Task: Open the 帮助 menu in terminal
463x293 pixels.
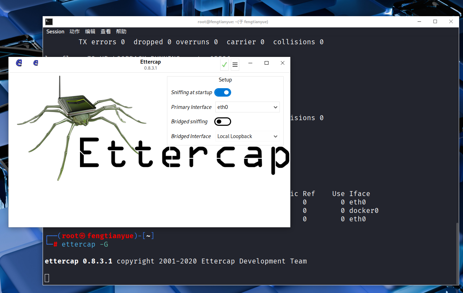Action: (121, 32)
